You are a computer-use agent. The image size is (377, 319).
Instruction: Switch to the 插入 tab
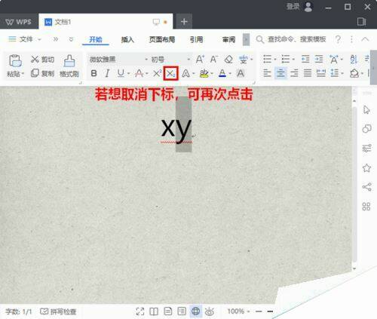(x=127, y=39)
